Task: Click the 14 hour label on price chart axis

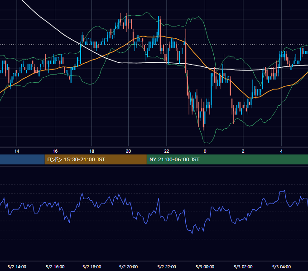Action: [17, 151]
